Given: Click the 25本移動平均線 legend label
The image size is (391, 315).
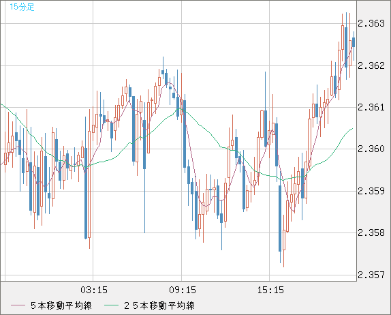Looking at the screenshot, I should point(159,305).
